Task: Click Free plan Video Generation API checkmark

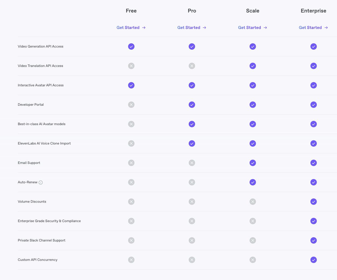Action: (x=131, y=46)
